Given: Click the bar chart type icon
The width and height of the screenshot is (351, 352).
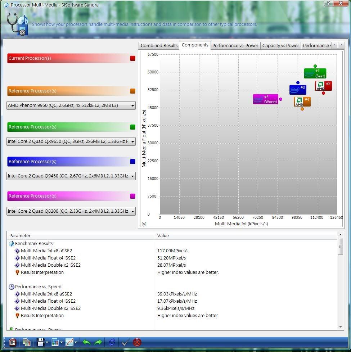Looking at the screenshot, I should coord(55,342).
